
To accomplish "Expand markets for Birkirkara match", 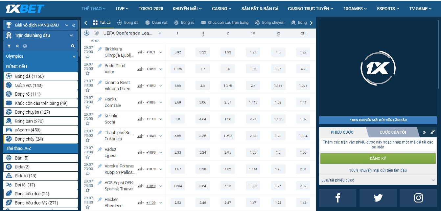I will 161,52.
